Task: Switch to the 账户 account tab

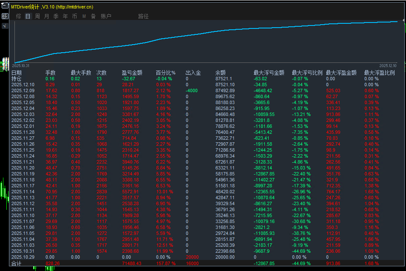Action: click(106, 16)
